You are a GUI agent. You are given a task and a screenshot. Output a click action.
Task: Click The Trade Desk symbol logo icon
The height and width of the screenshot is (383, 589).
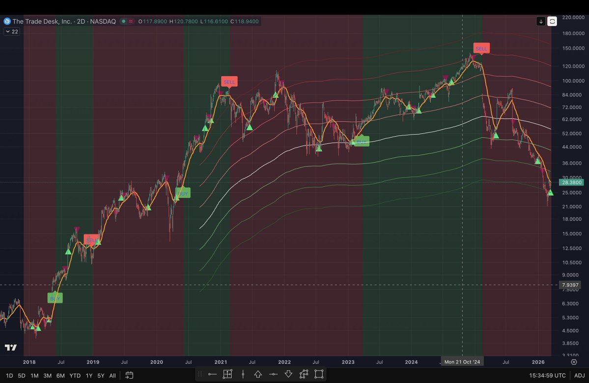pos(7,22)
